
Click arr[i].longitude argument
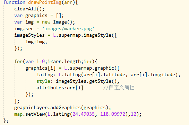coord(153,75)
